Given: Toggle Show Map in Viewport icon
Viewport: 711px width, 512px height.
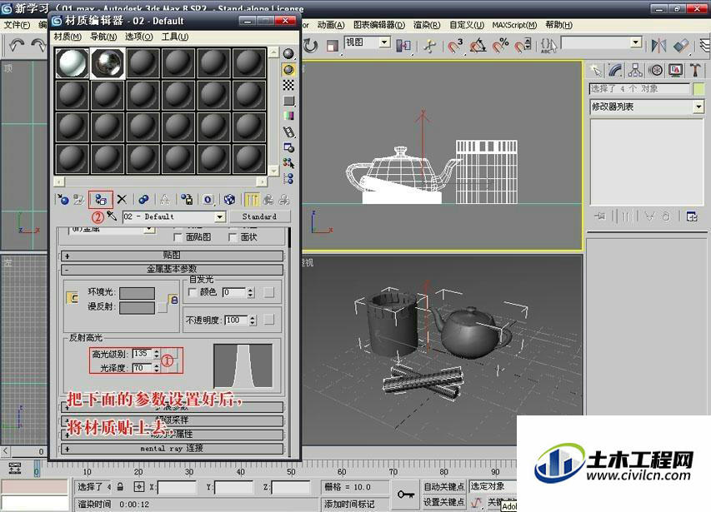Looking at the screenshot, I should (229, 200).
